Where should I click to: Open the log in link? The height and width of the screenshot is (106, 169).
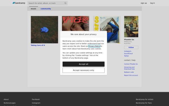coord(152,3)
